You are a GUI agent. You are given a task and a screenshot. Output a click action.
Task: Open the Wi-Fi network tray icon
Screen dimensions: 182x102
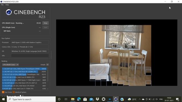(x=154, y=99)
